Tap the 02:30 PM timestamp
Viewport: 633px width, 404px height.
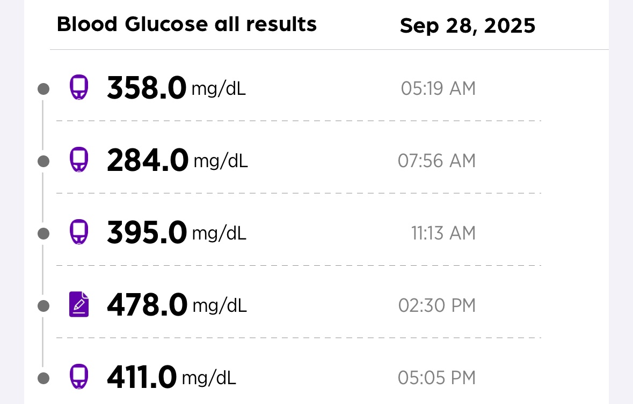(x=437, y=305)
